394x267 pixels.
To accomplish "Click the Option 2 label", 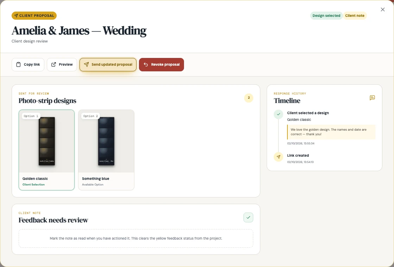I will tap(90, 116).
